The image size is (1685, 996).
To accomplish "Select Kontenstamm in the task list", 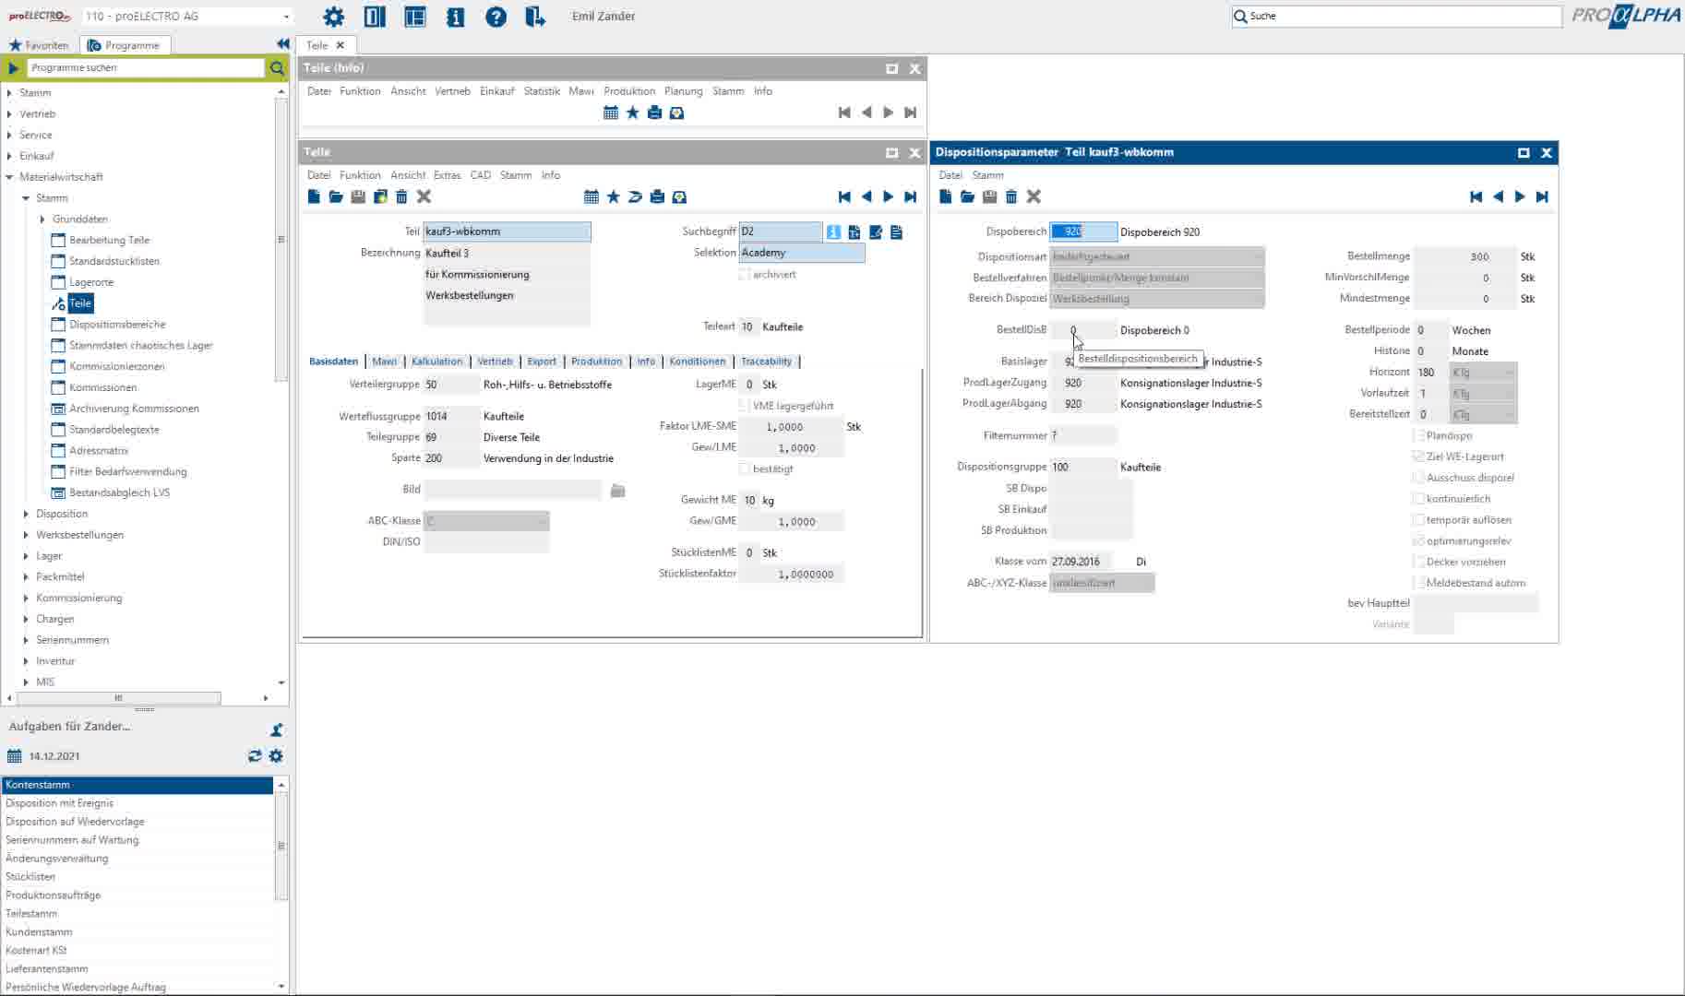I will (137, 785).
